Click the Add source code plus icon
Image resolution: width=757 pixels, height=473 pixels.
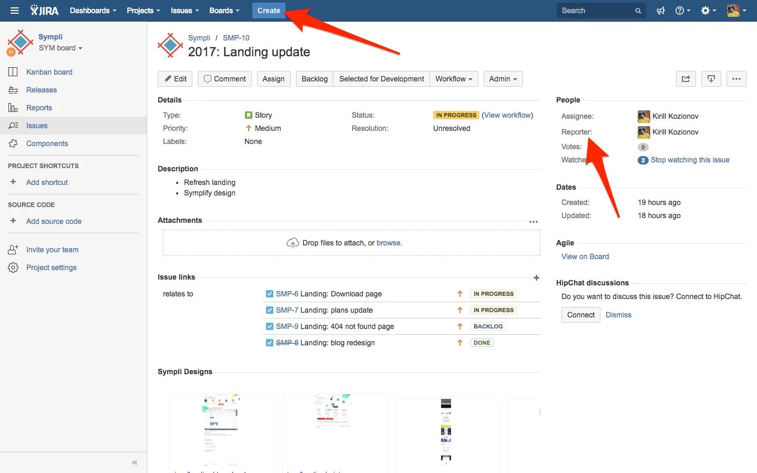pyautogui.click(x=13, y=221)
